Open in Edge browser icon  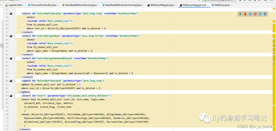[265, 14]
